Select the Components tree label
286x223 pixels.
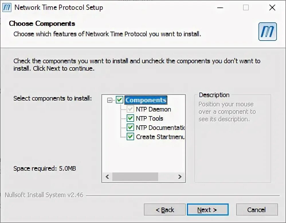click(146, 100)
